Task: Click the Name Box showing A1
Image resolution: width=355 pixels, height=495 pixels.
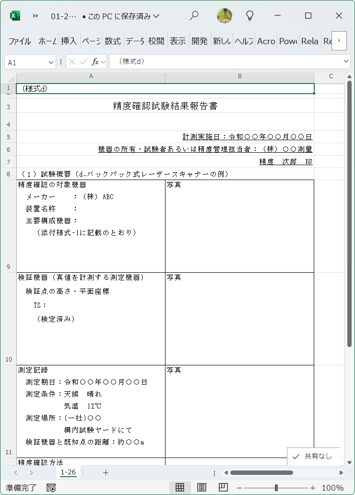Action: click(26, 62)
